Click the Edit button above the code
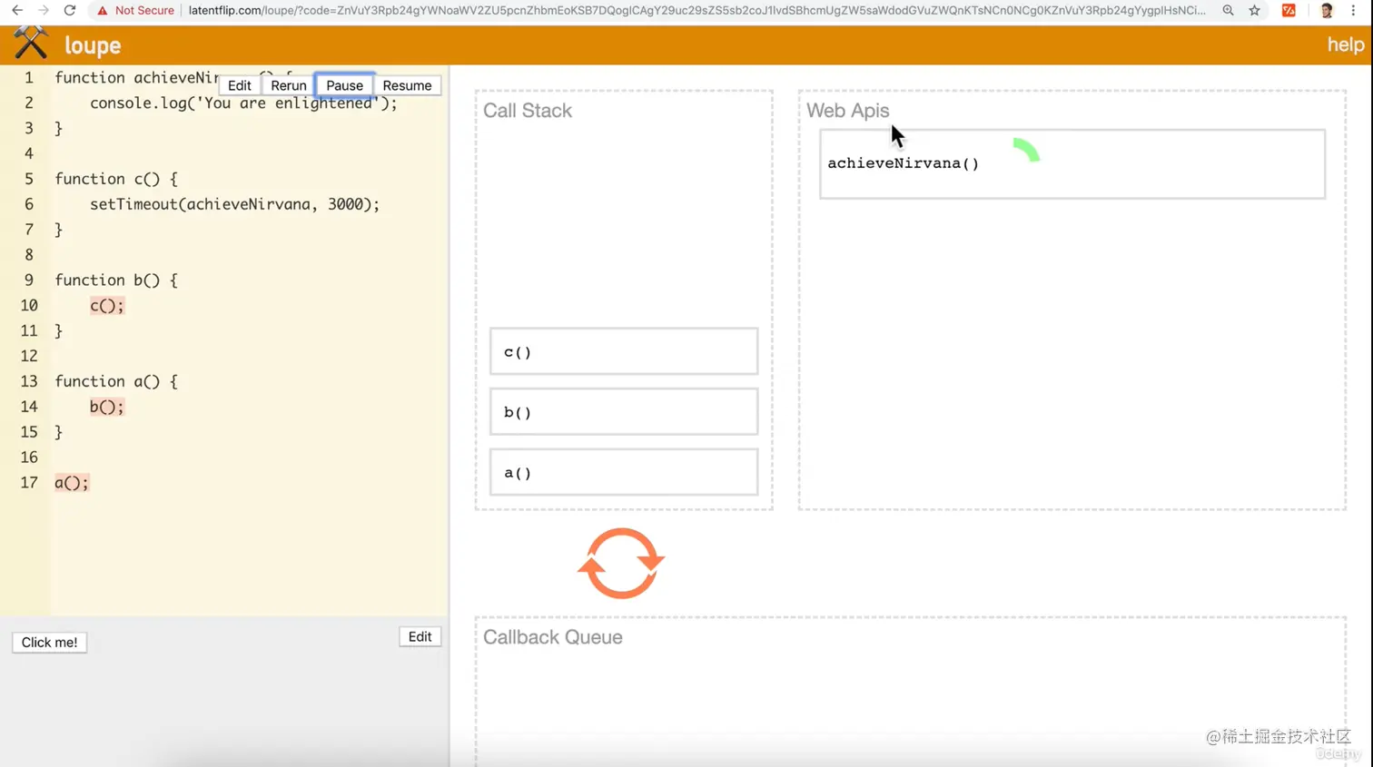 240,85
